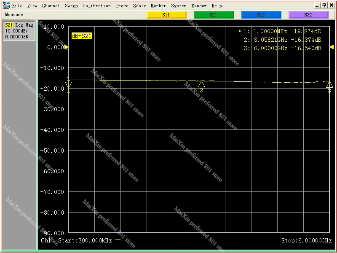Screen dimensions: 337x253
Task: Click the Ch1 channel label
Action: [46, 240]
